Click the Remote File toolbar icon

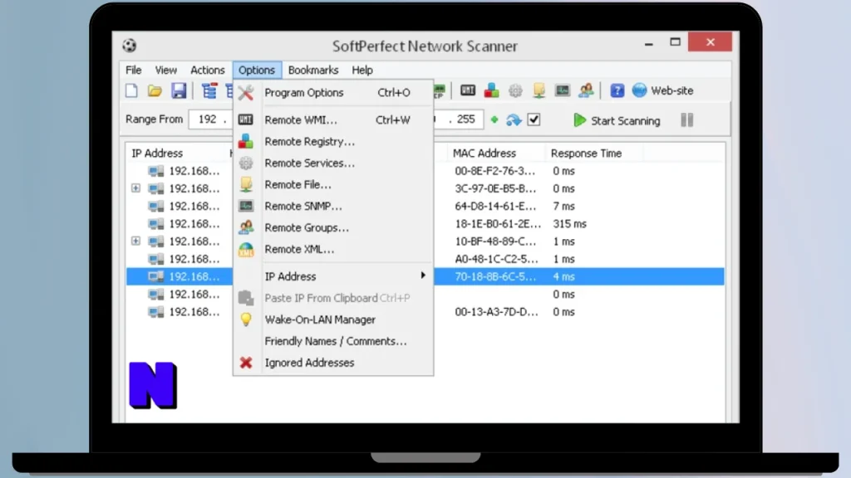[539, 90]
